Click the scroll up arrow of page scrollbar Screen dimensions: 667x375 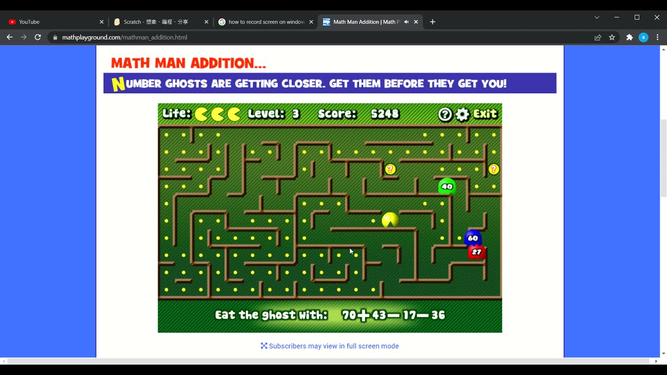click(663, 49)
